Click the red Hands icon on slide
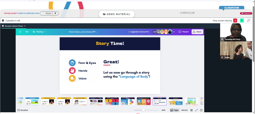255x114 pixels. pos(72,71)
